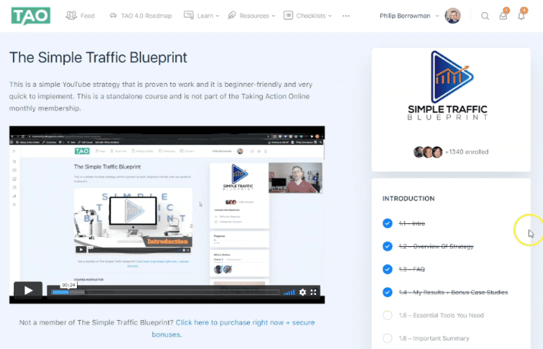
Task: Open the notifications bell icon
Action: (x=521, y=16)
